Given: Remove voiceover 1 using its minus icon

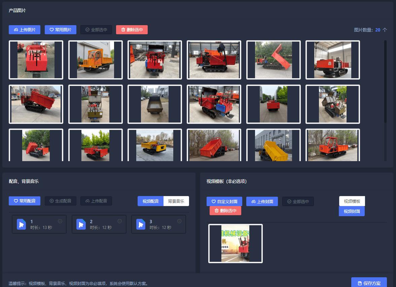Looking at the screenshot, I should tap(60, 221).
